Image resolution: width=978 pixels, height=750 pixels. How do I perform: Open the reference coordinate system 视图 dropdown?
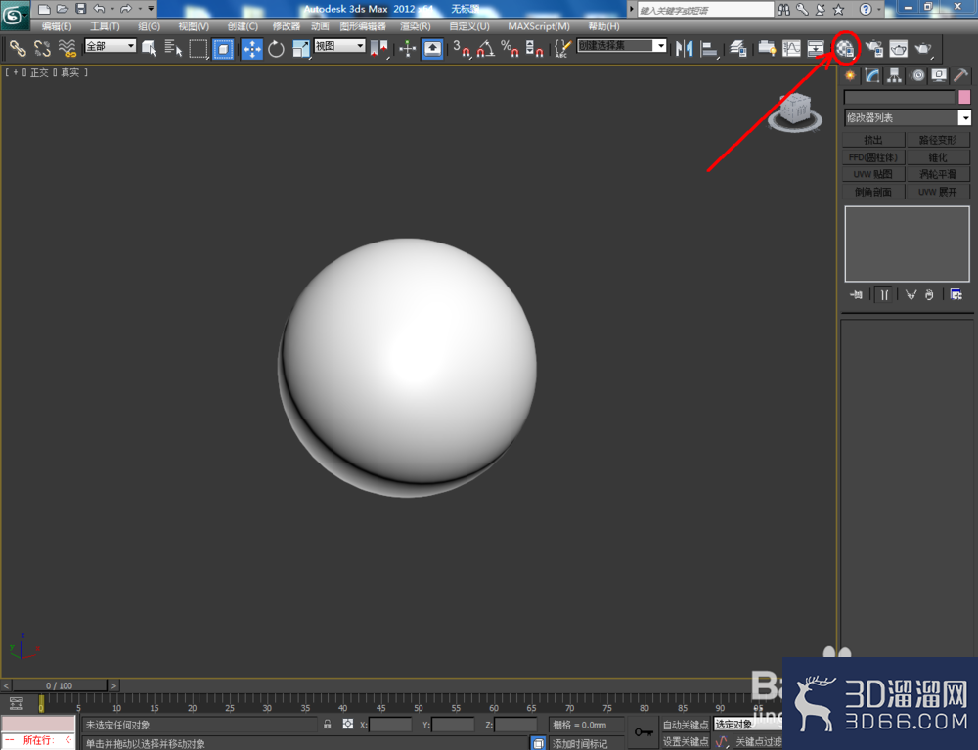tap(339, 46)
